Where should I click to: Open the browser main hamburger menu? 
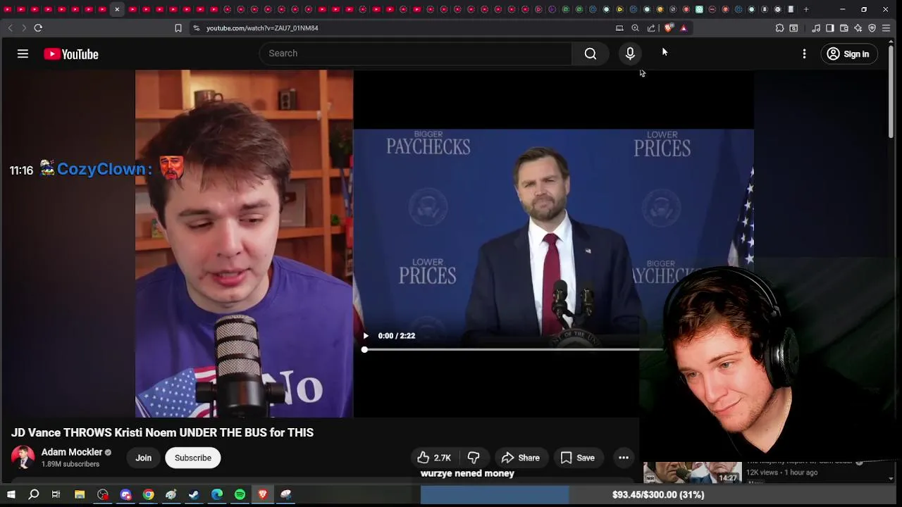(886, 28)
